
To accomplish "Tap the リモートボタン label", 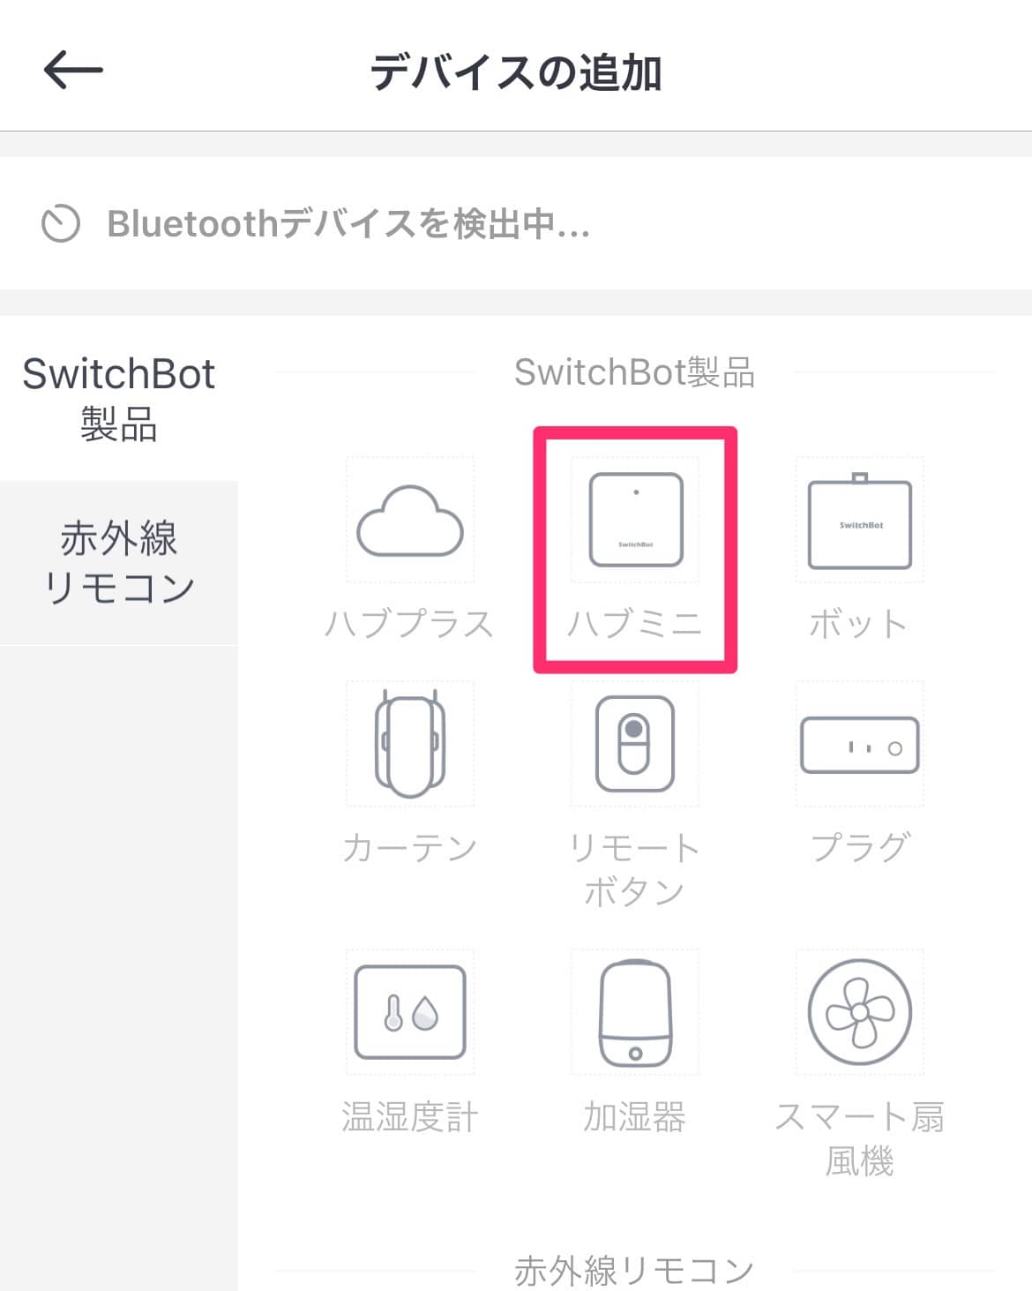I will [635, 869].
